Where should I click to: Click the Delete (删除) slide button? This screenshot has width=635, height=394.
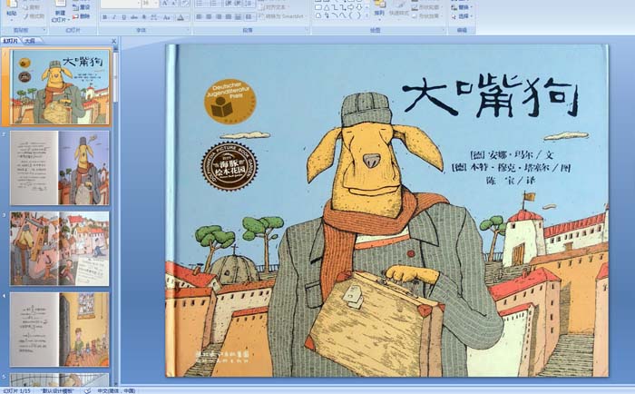click(x=82, y=16)
